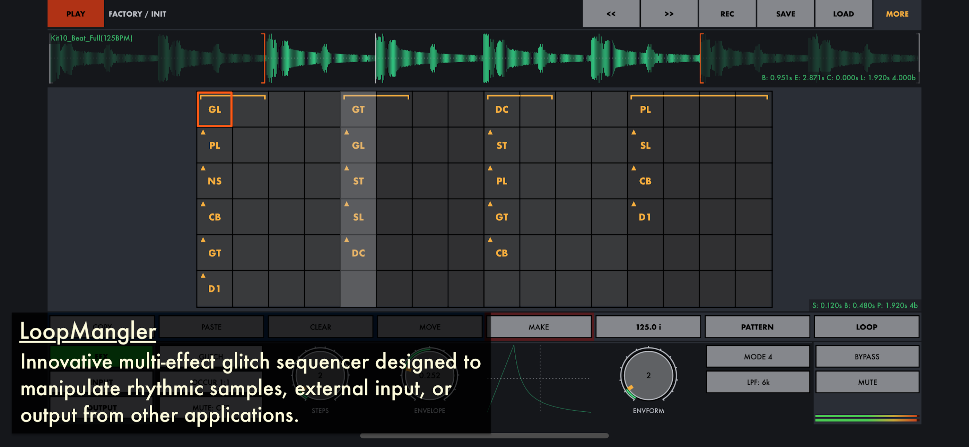Go to previous preset with << button
Image resolution: width=969 pixels, height=447 pixels.
pos(611,14)
